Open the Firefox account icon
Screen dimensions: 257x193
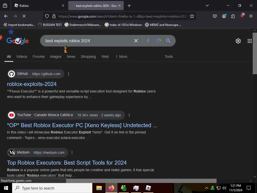(224, 16)
